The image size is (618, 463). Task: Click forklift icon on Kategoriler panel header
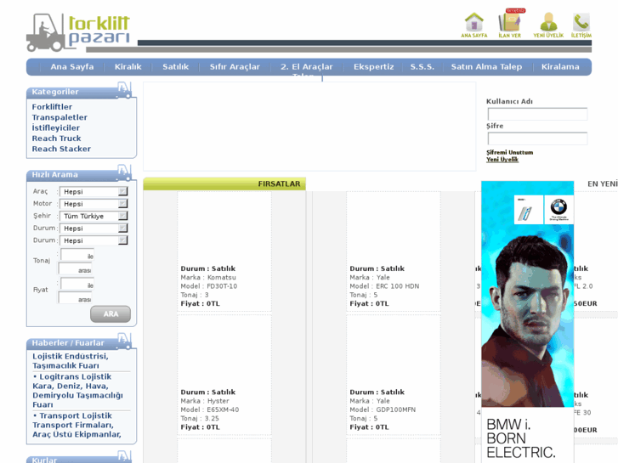coord(124,89)
